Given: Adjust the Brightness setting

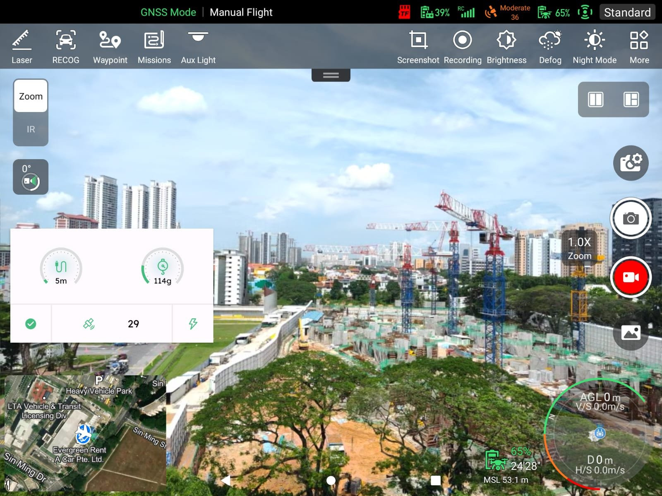Looking at the screenshot, I should click(x=506, y=47).
